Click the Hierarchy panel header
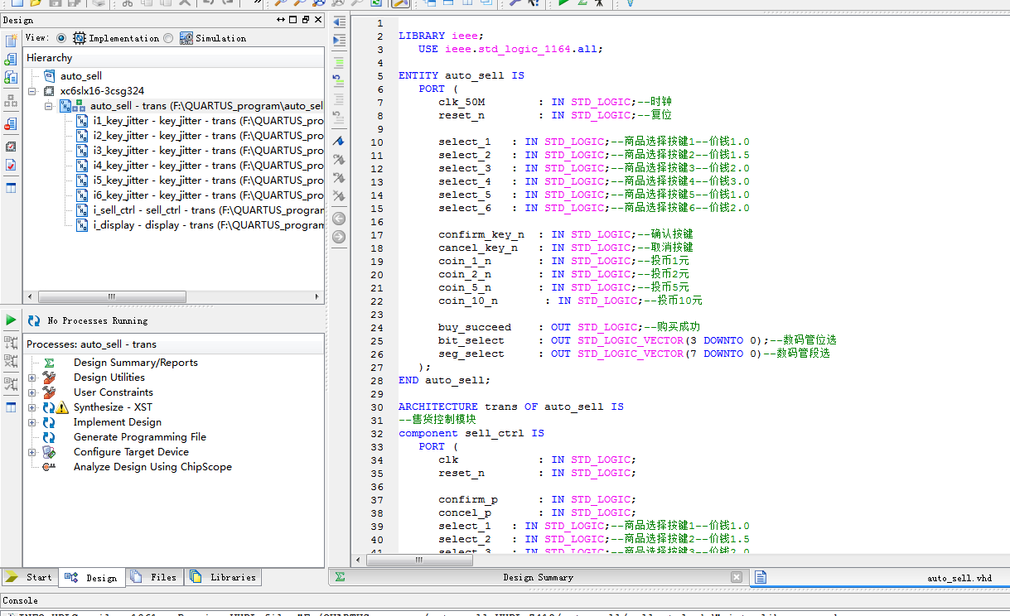Screen dimensions: 1010x616 click(x=173, y=58)
